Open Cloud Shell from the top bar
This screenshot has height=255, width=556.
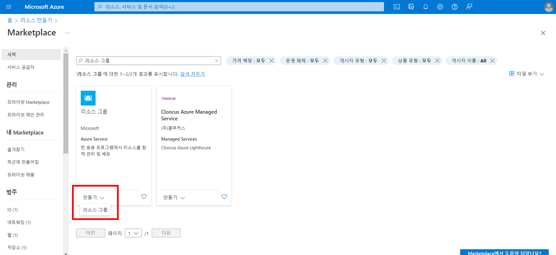pos(397,7)
